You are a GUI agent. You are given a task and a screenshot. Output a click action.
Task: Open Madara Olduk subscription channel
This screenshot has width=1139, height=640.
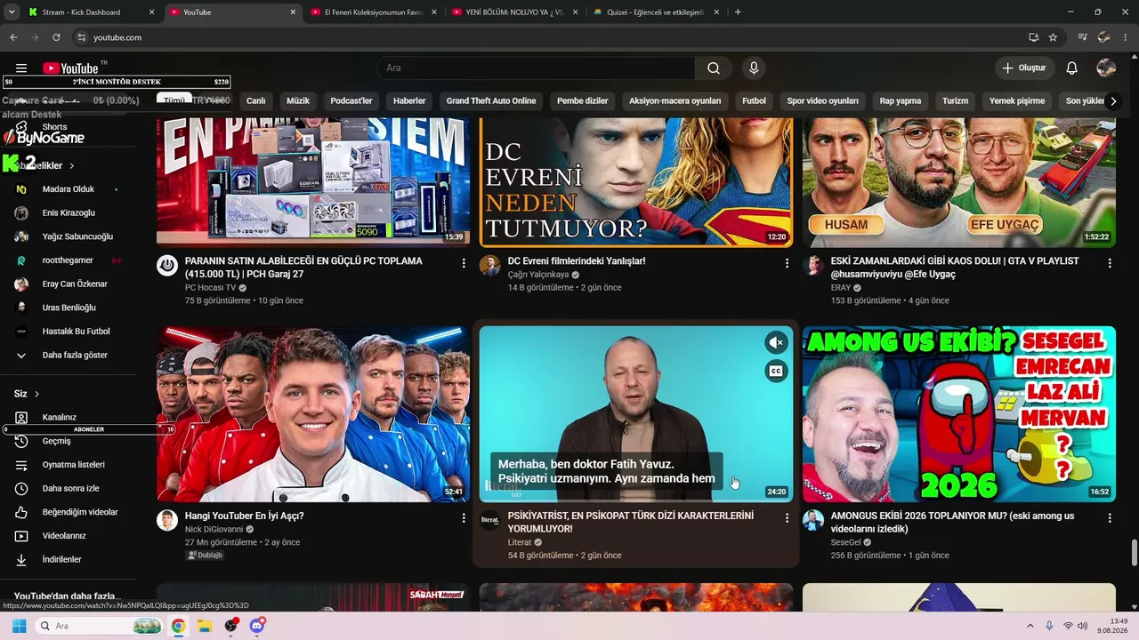[x=69, y=189]
